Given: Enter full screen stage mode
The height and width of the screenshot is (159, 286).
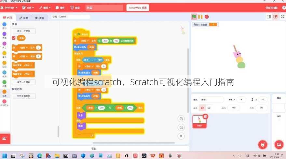Looking at the screenshot, I should 283,17.
